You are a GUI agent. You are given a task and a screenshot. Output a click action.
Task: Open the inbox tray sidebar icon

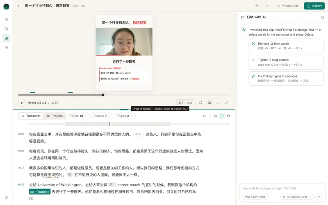point(6,29)
